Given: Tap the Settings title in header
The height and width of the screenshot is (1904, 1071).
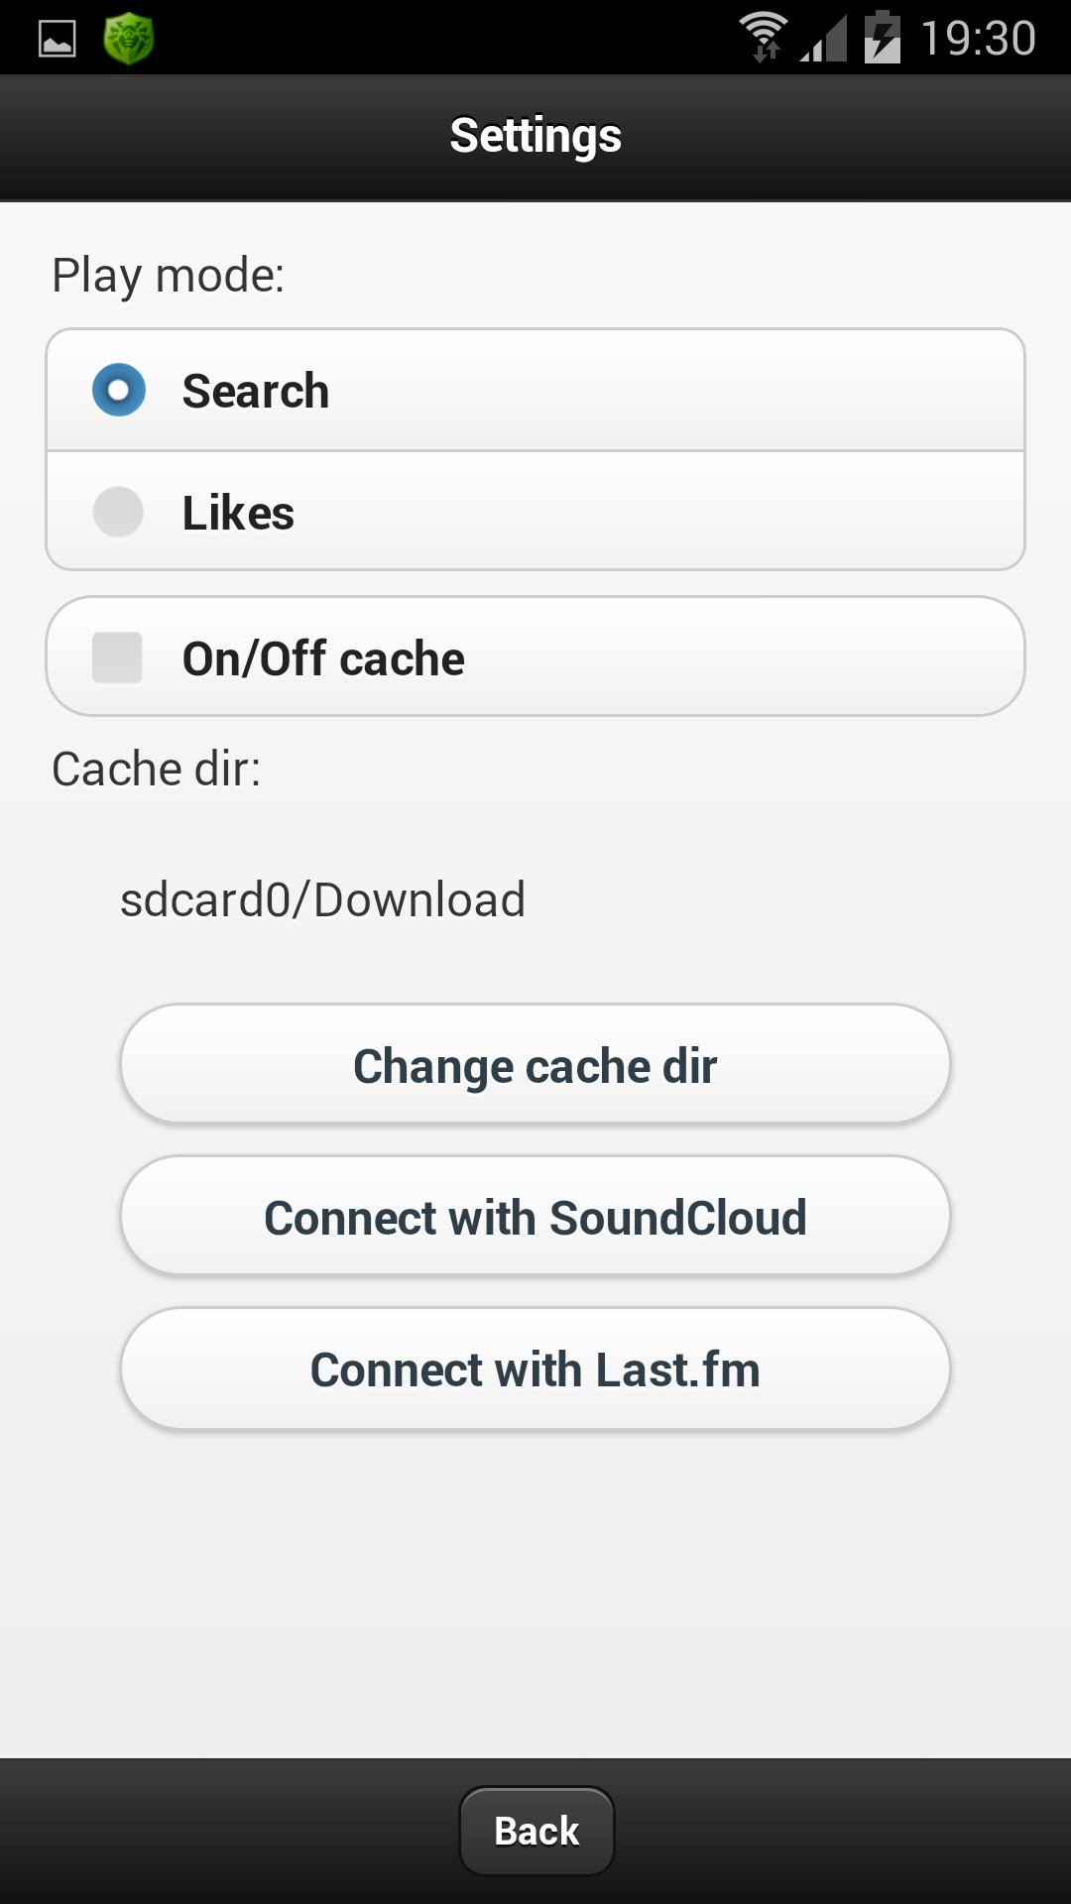Looking at the screenshot, I should pos(535,136).
